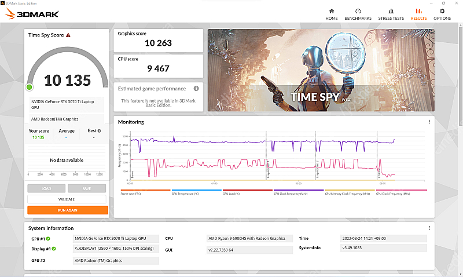
Task: Click the Time Spy score 10 135
Action: tap(67, 81)
